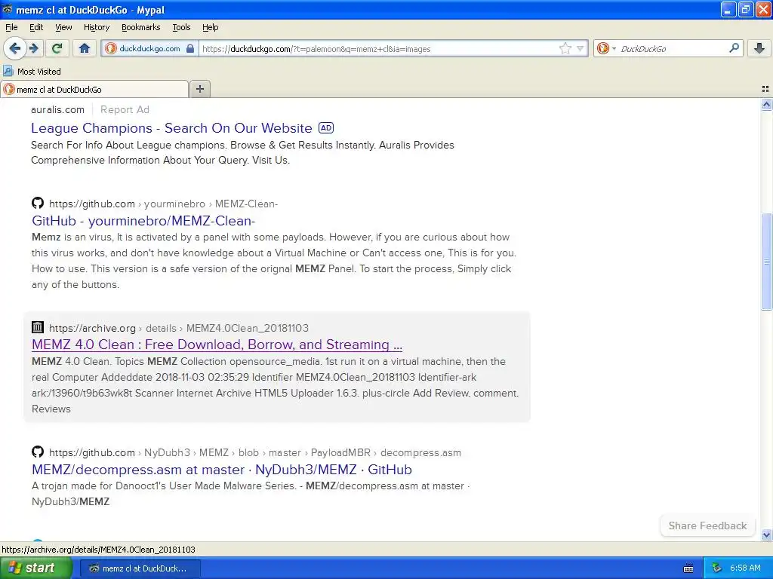Screen dimensions: 773x579
Task: Open a new tab with plus button
Action: tap(199, 89)
